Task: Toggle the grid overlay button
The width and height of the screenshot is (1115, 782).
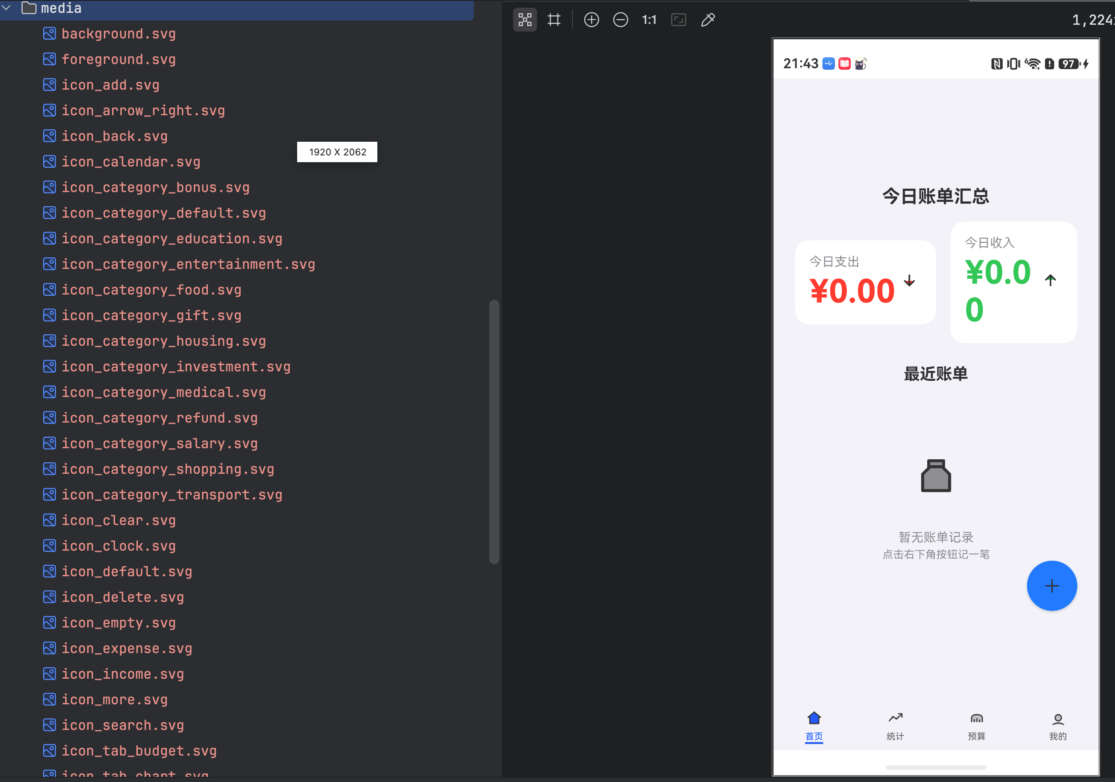Action: (554, 20)
